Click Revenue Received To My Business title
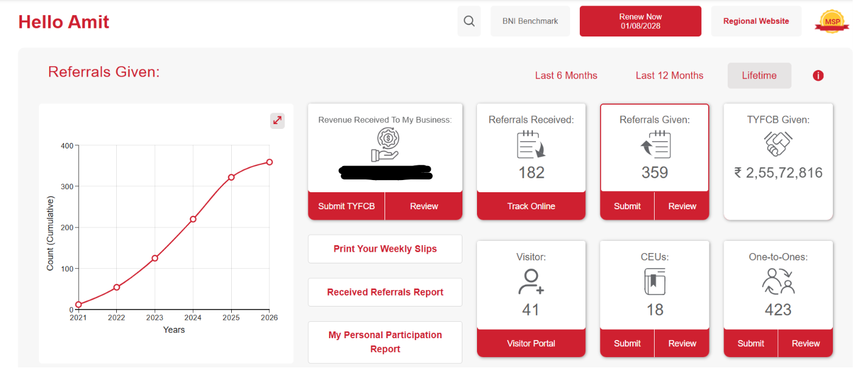The width and height of the screenshot is (853, 368). tap(385, 120)
